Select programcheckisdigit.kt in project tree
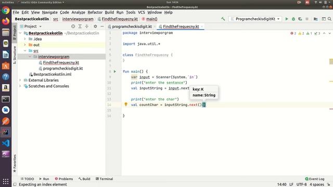 coord(63,69)
